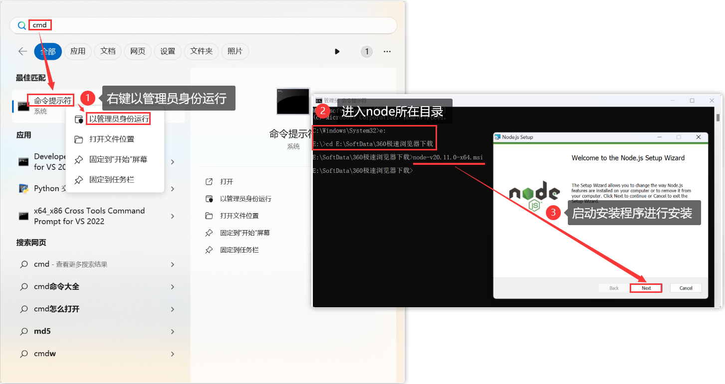
Task: Expand the x64_x86 Cross Tools chevron
Action: coord(173,216)
